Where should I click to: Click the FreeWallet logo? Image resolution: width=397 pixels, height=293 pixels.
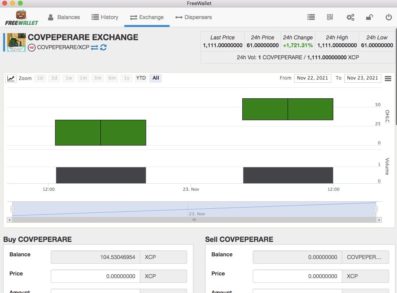(x=21, y=18)
